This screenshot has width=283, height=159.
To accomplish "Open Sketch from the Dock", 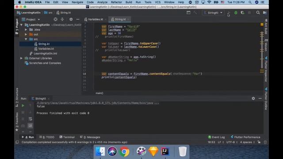I will pos(153,151).
